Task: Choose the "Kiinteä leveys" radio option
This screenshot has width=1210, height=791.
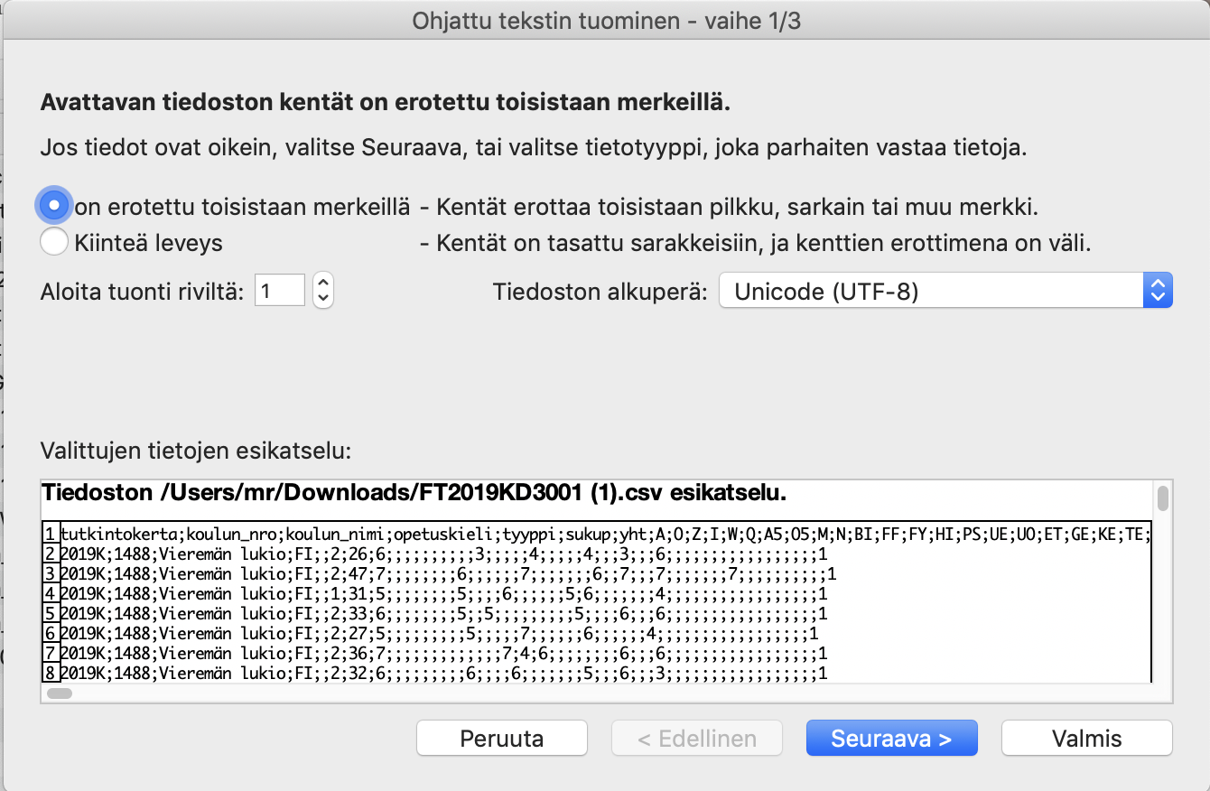Action: pos(54,242)
